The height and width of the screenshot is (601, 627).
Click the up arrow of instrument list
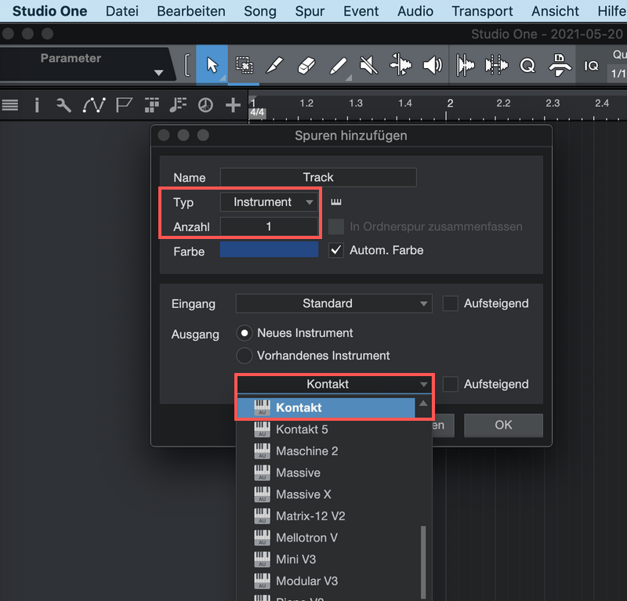pos(423,404)
